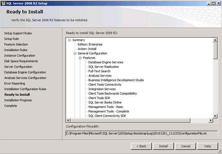Select the Server Configuration step
The width and height of the screenshot is (222, 154).
tap(18, 67)
